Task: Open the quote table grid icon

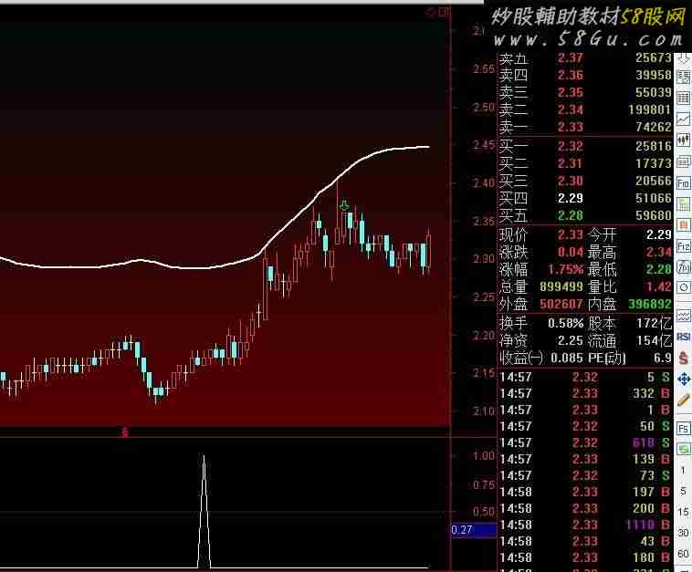Action: pos(684,98)
